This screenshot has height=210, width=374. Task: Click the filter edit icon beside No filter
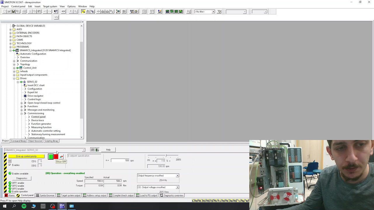pyautogui.click(x=219, y=11)
